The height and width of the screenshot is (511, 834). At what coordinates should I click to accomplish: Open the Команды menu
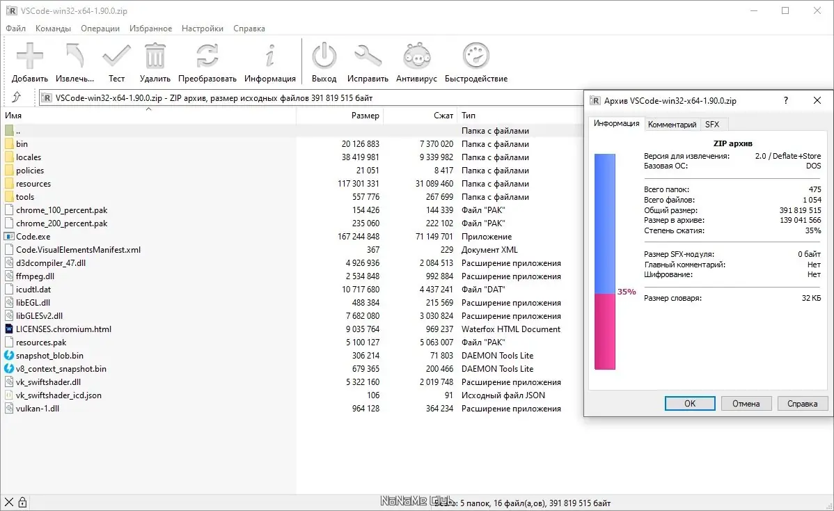[54, 29]
